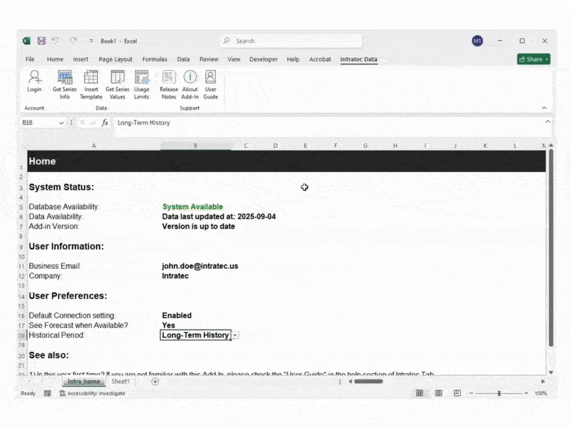
Task: Collapse the ribbon using the chevron
Action: (x=544, y=108)
